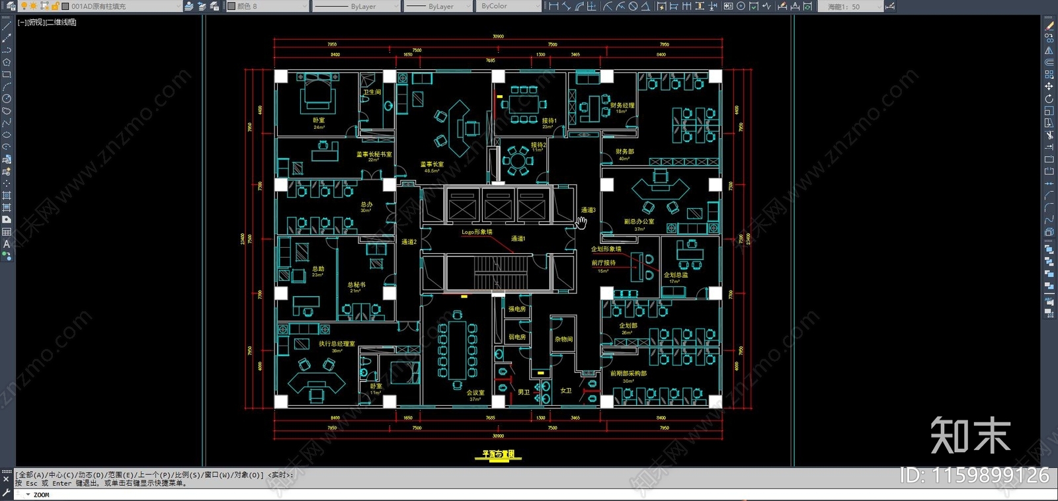This screenshot has width=1058, height=501.
Task: Select the Erase tool in modify toolbar
Action: pyautogui.click(x=1049, y=26)
